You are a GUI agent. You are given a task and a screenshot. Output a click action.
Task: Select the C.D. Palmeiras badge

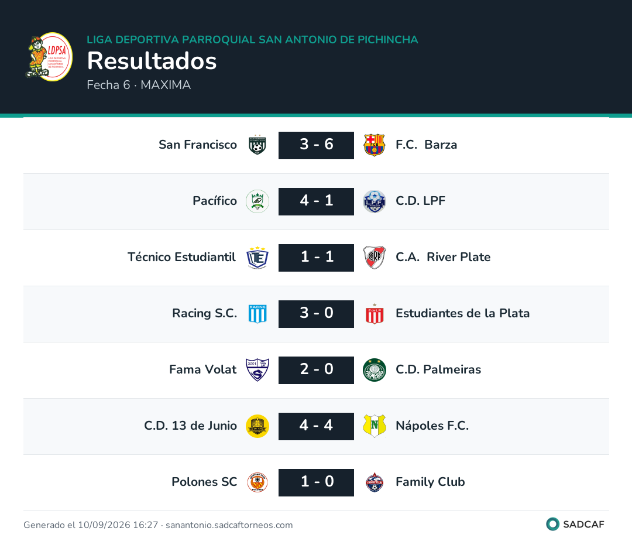375,370
